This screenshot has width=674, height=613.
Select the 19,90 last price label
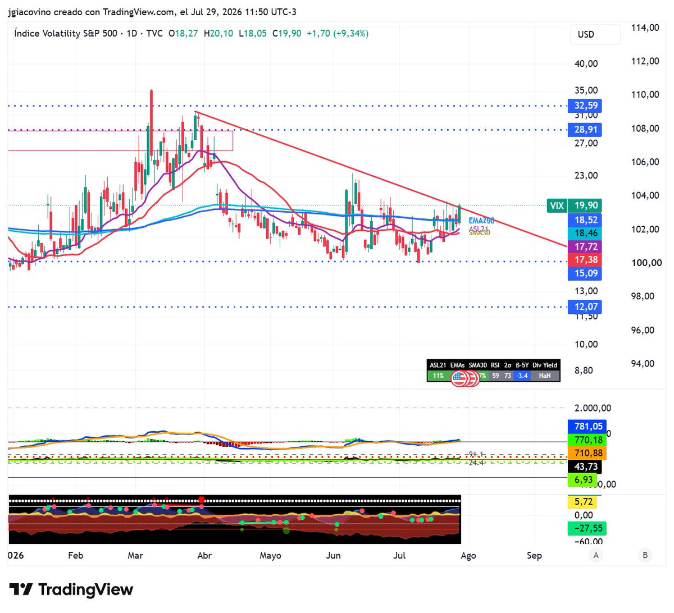tap(586, 206)
